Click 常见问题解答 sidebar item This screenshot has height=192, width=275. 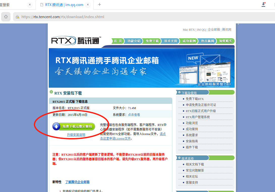pyautogui.click(x=195, y=170)
